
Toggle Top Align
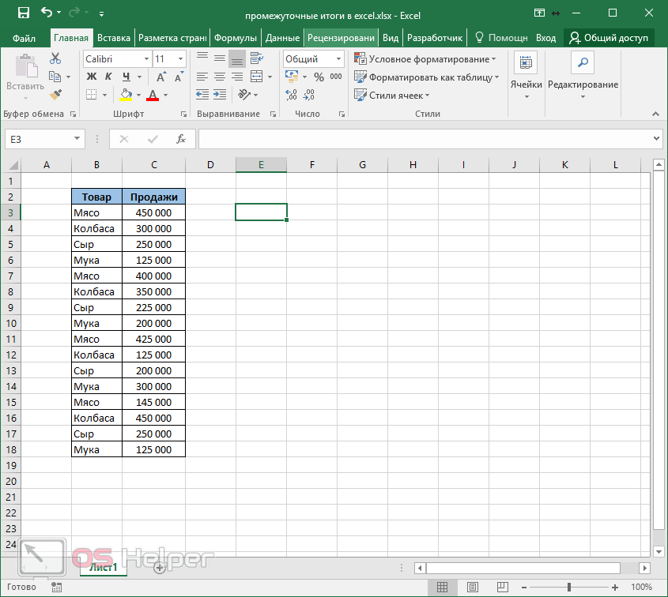click(x=202, y=58)
